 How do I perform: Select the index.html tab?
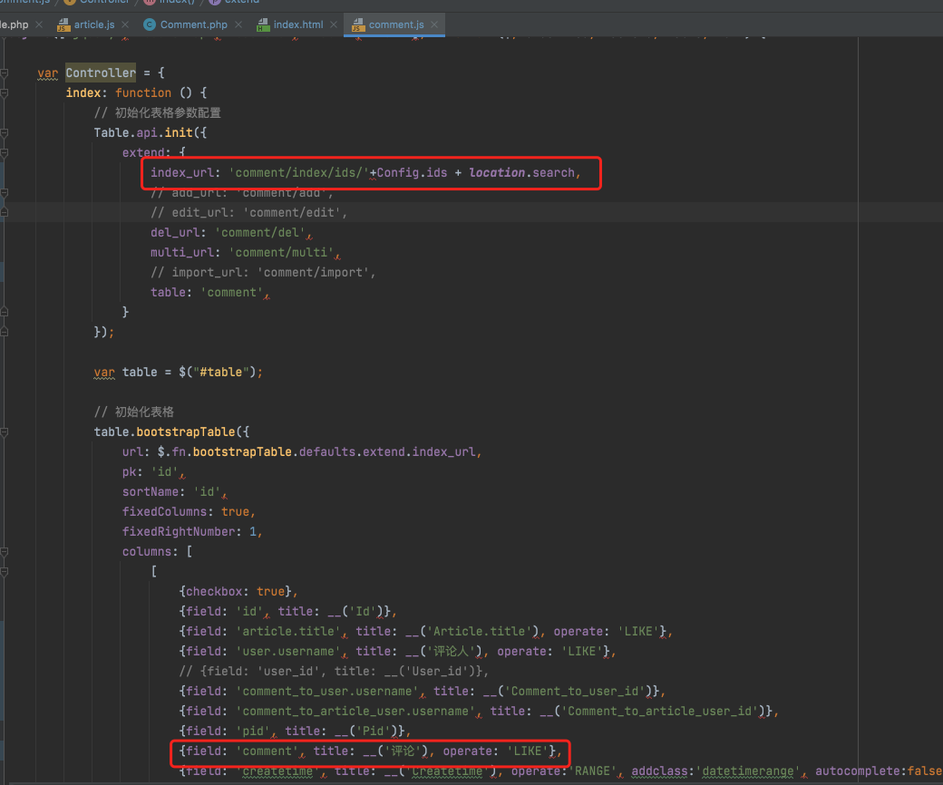(x=297, y=24)
